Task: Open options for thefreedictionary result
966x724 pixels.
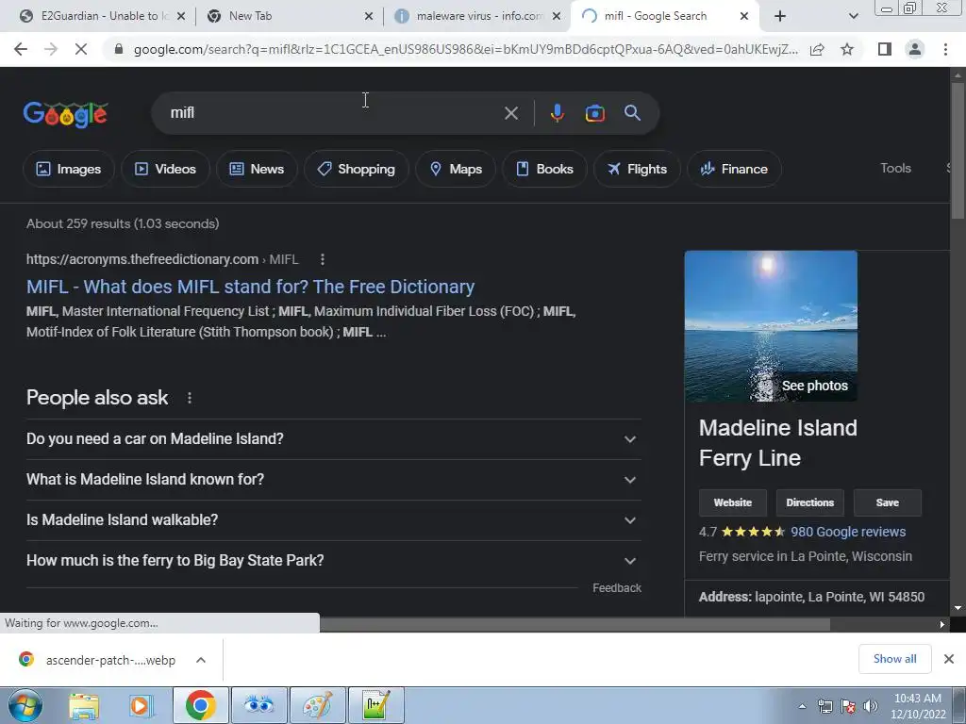Action: pos(323,260)
